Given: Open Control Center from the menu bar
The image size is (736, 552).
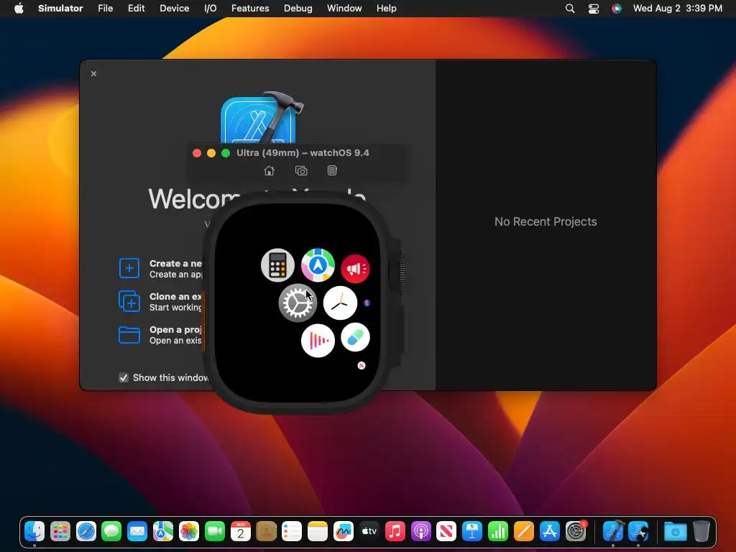Looking at the screenshot, I should pos(593,9).
